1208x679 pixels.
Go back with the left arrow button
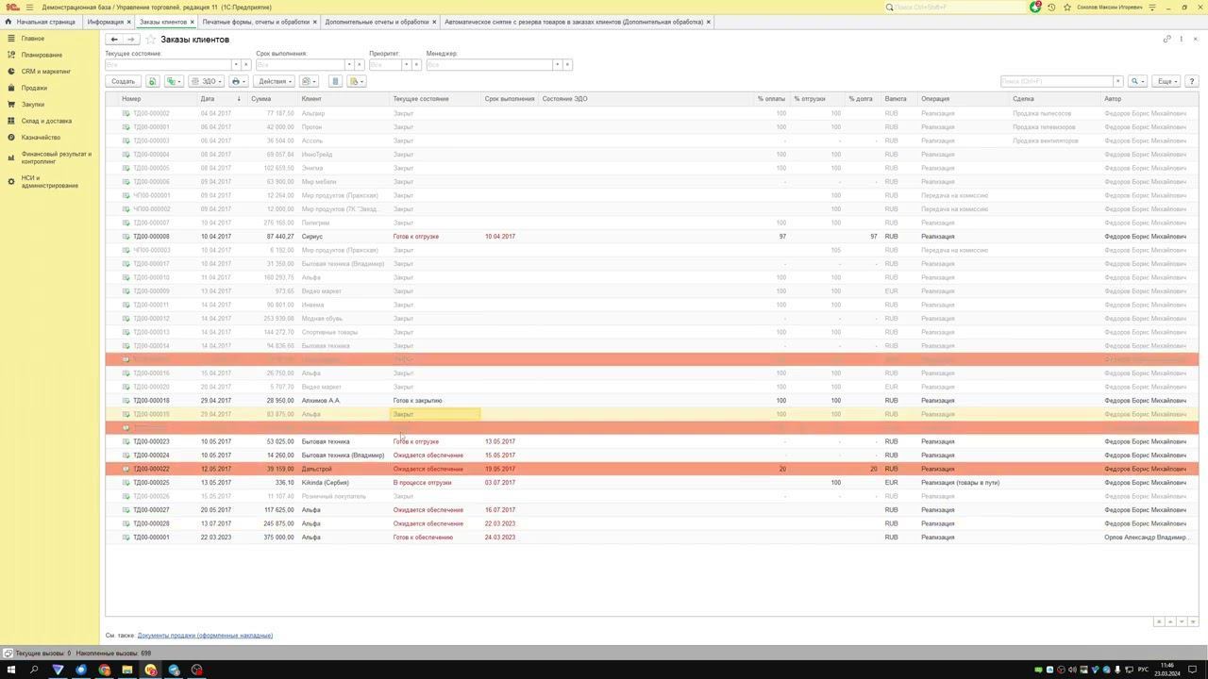coord(114,40)
